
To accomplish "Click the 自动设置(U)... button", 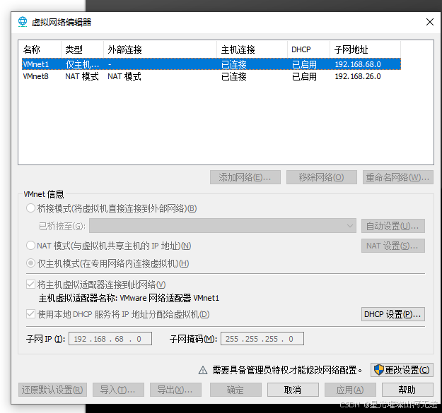I will point(393,226).
